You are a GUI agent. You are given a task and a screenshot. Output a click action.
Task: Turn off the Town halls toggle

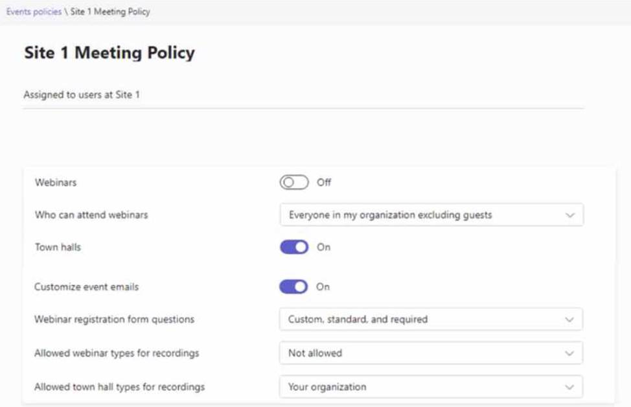point(294,247)
